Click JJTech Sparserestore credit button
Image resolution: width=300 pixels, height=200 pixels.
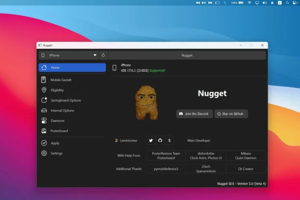tap(206, 169)
